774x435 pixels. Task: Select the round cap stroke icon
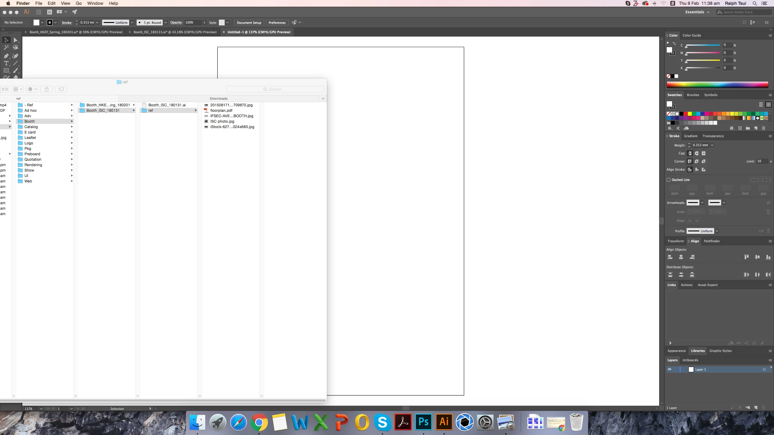coord(697,153)
